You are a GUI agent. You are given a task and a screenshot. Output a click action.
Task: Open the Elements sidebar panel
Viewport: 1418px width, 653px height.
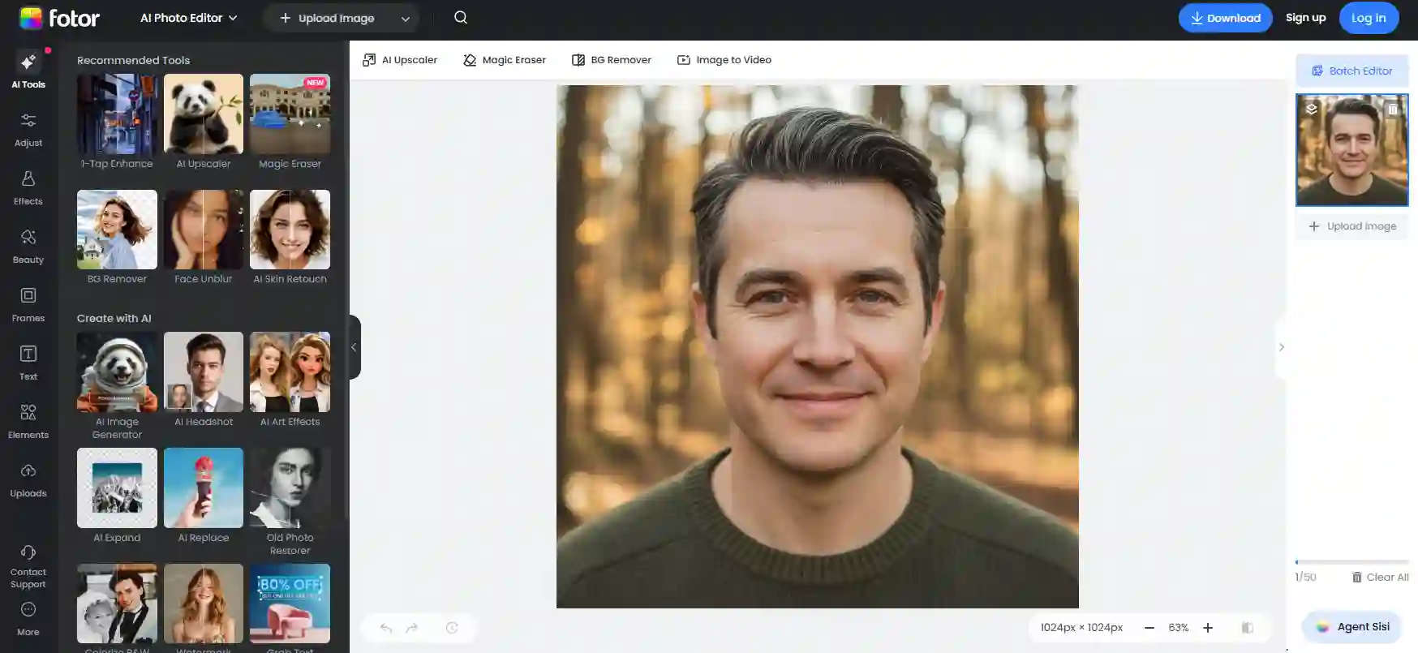click(28, 421)
